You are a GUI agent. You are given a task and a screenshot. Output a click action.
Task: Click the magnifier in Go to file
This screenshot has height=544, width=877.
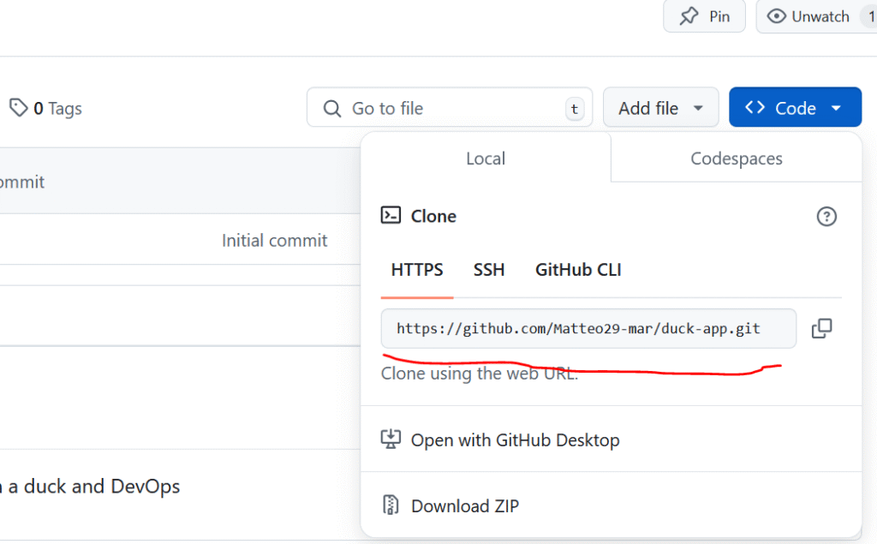(332, 108)
